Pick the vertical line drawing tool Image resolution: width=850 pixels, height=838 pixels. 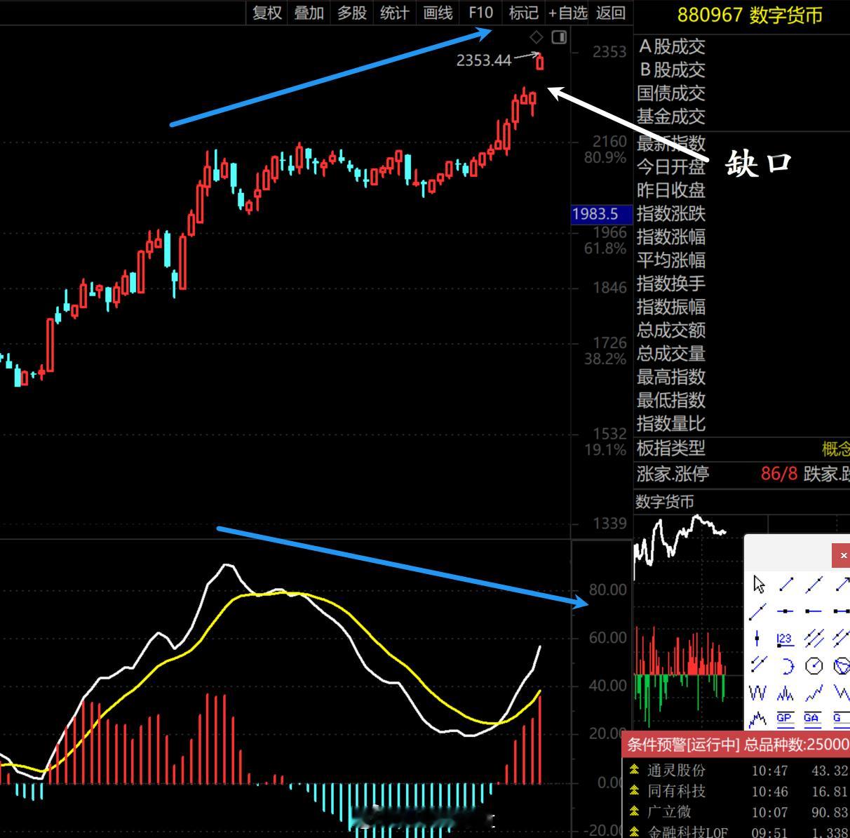(758, 638)
